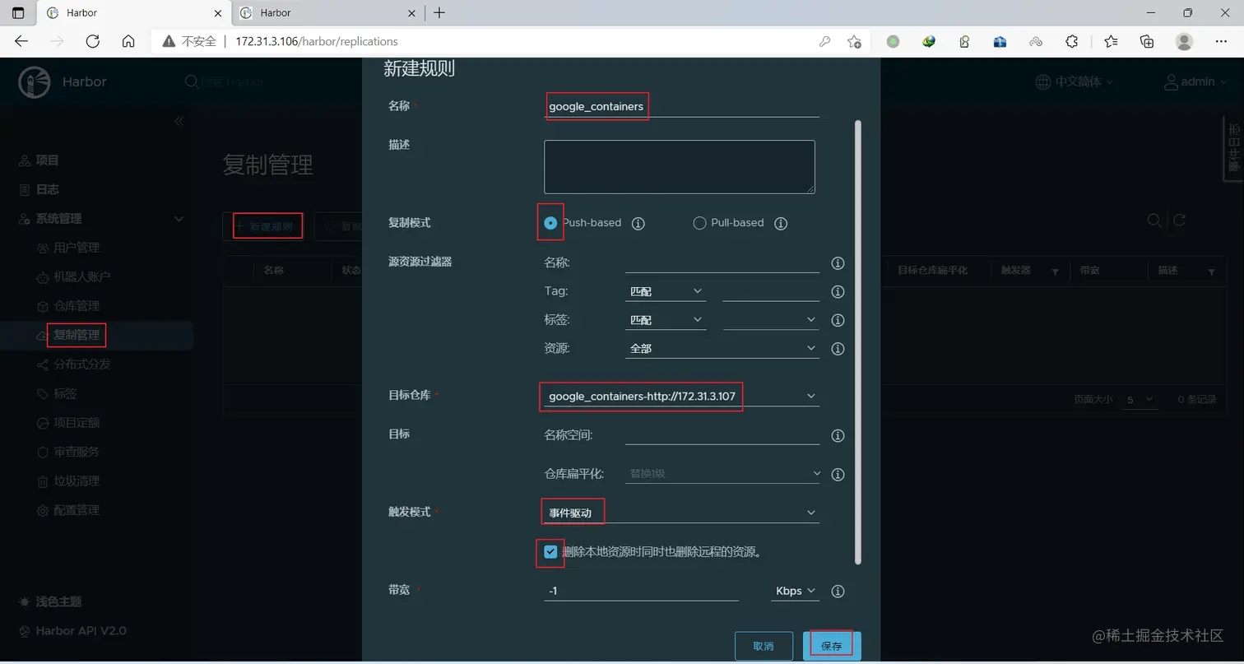This screenshot has width=1244, height=664.
Task: Open Tag 匹配 mode dropdown
Action: [x=666, y=292]
